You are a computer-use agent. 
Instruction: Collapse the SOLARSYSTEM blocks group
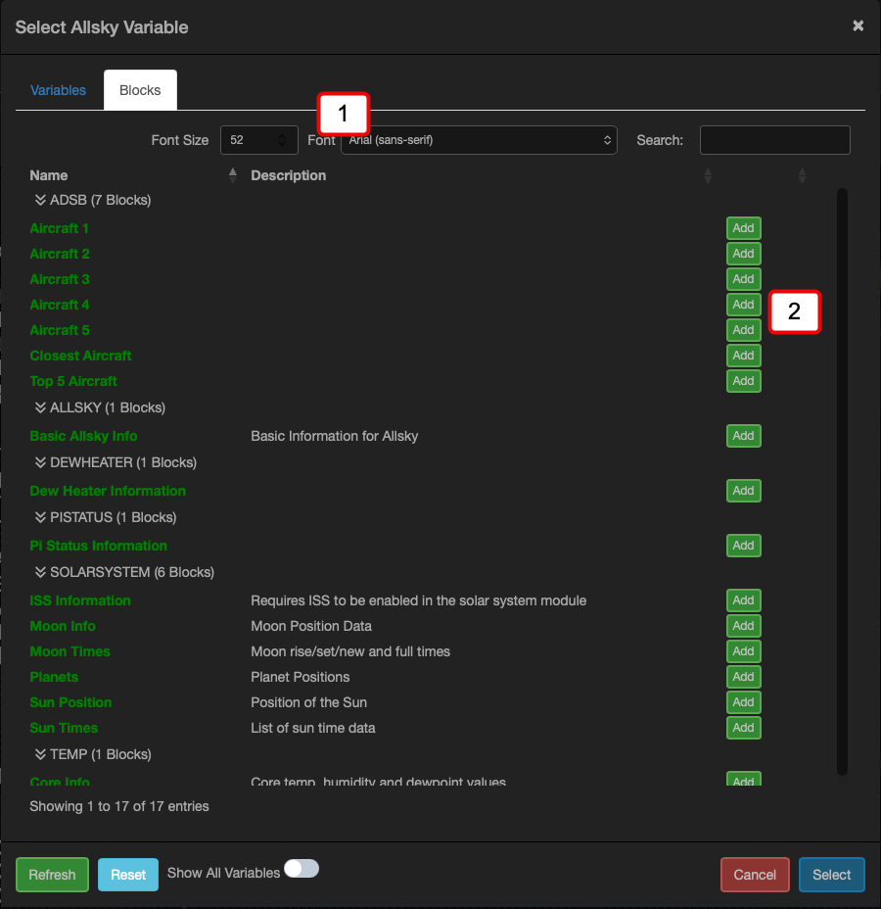point(41,572)
